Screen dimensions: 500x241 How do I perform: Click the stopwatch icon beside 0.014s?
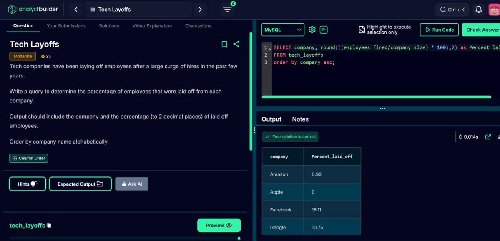(x=460, y=137)
